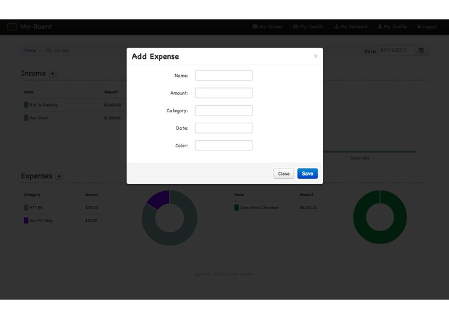Screen dimensions: 449x319
Task: Select the ATT Bill expense row
Action: pyautogui.click(x=69, y=208)
